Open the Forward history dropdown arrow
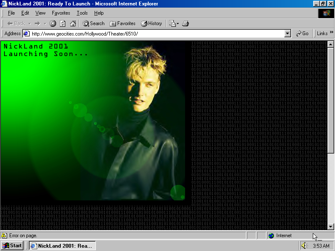 point(45,24)
